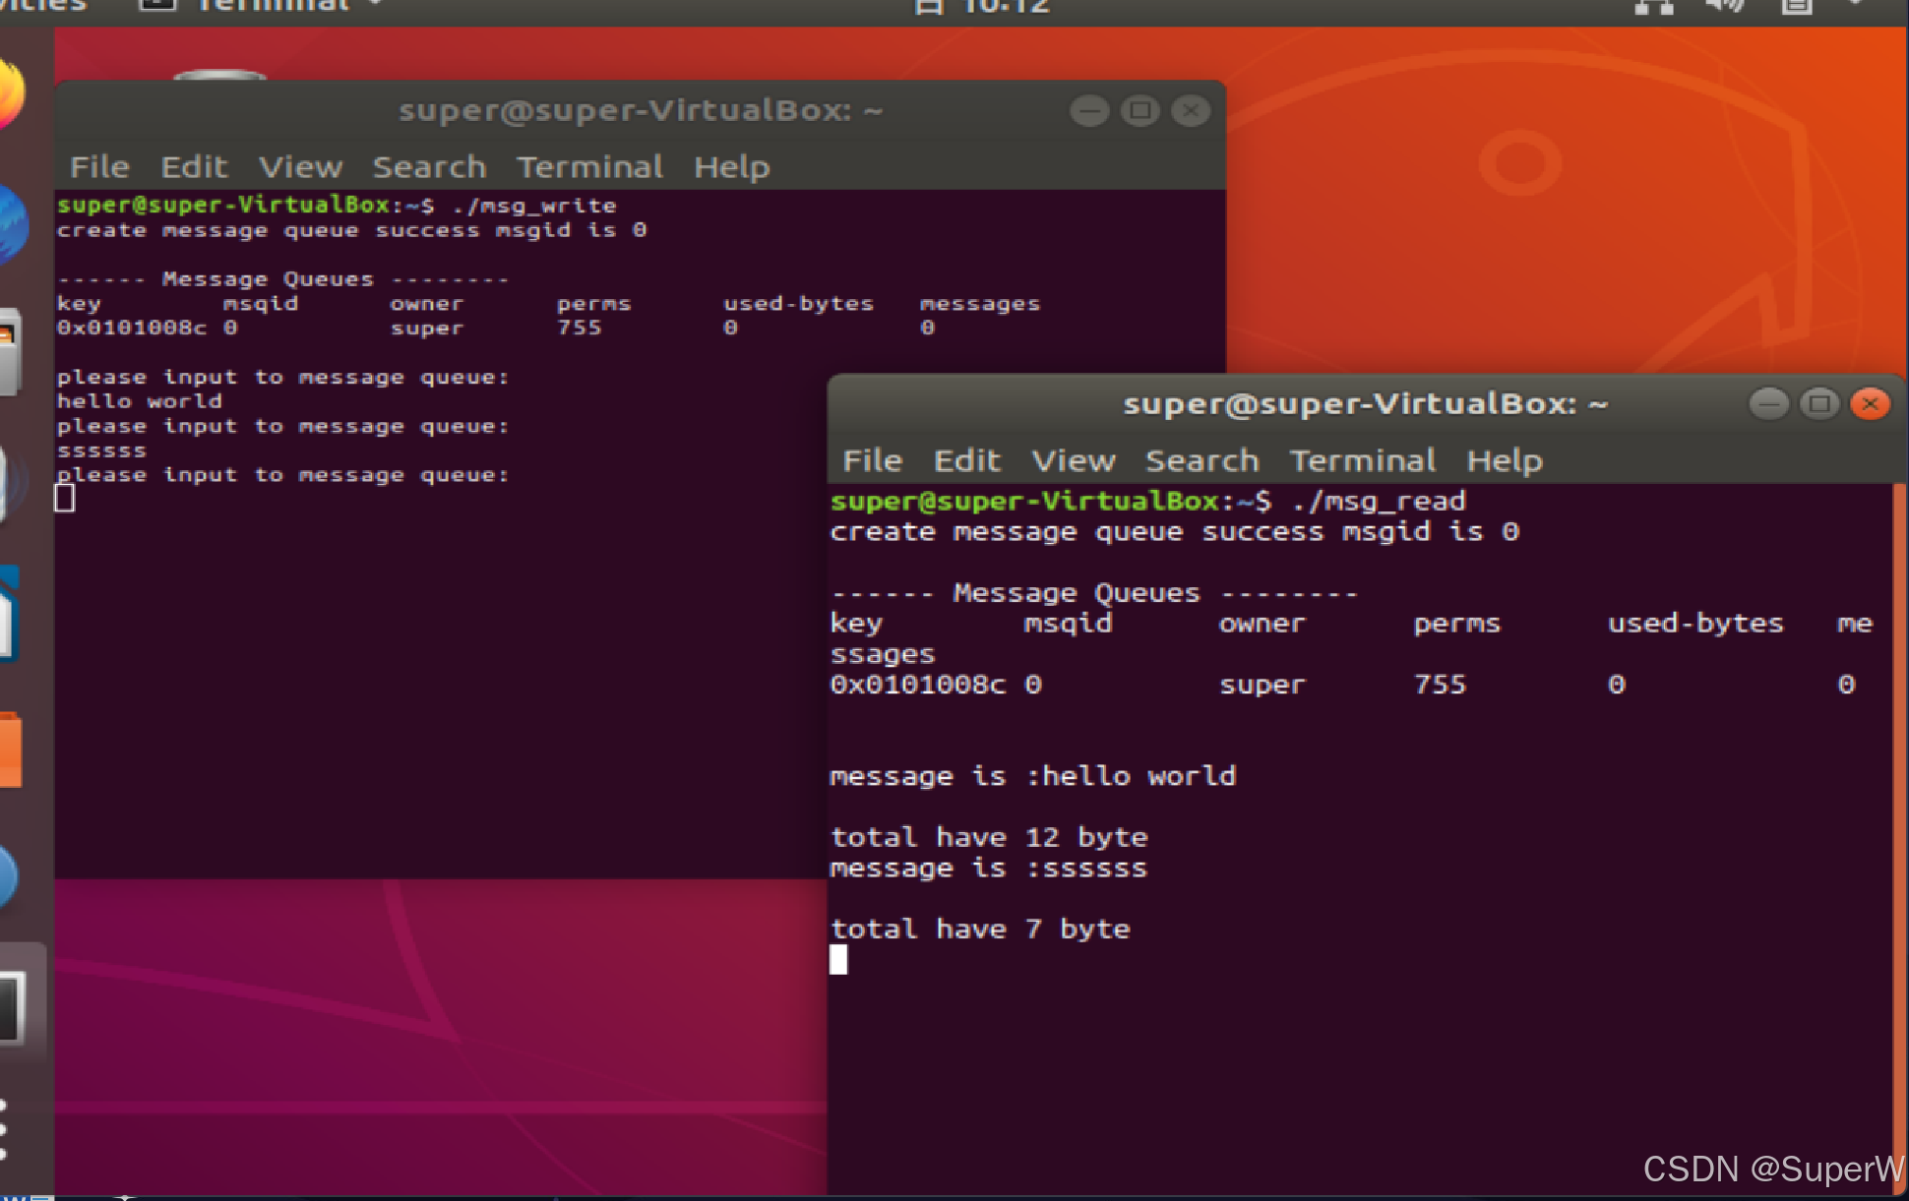Image resolution: width=1909 pixels, height=1201 pixels.
Task: Open Terminal menu in msg_write terminal window
Action: point(589,167)
